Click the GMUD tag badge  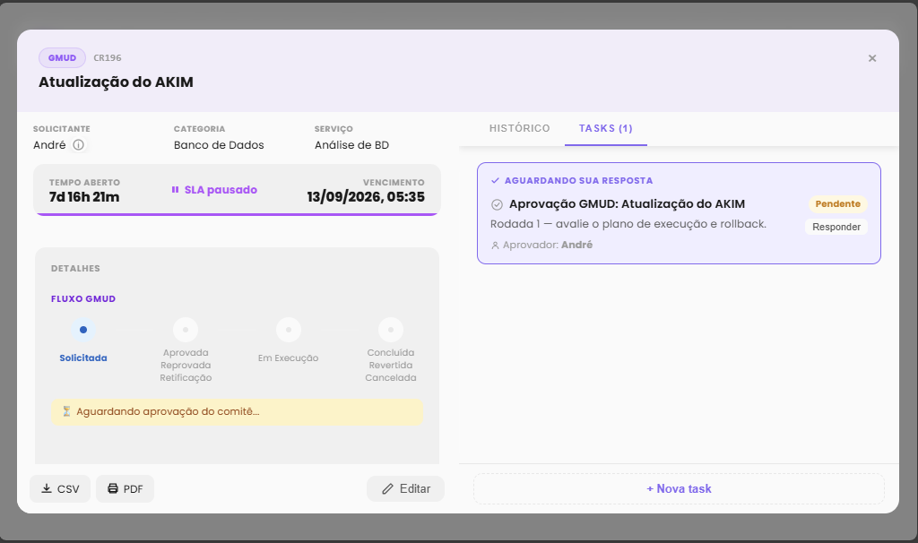(62, 58)
